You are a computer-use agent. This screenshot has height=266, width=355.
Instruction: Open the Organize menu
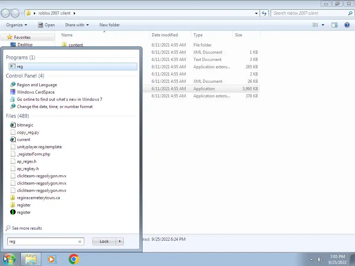point(17,25)
